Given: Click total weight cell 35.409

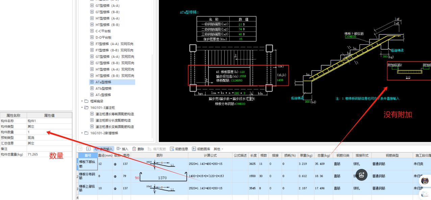Looking at the screenshot, I should point(323,164).
